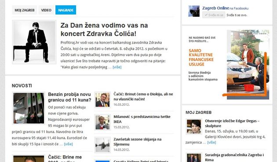Click the Sviđa ti se ovo. text
Viewport: 277px width, 162px height.
tap(237, 15)
